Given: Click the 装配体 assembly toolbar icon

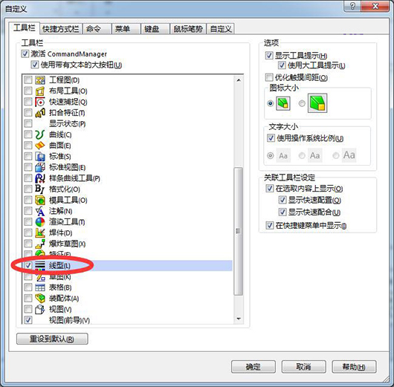Looking at the screenshot, I should tap(40, 299).
